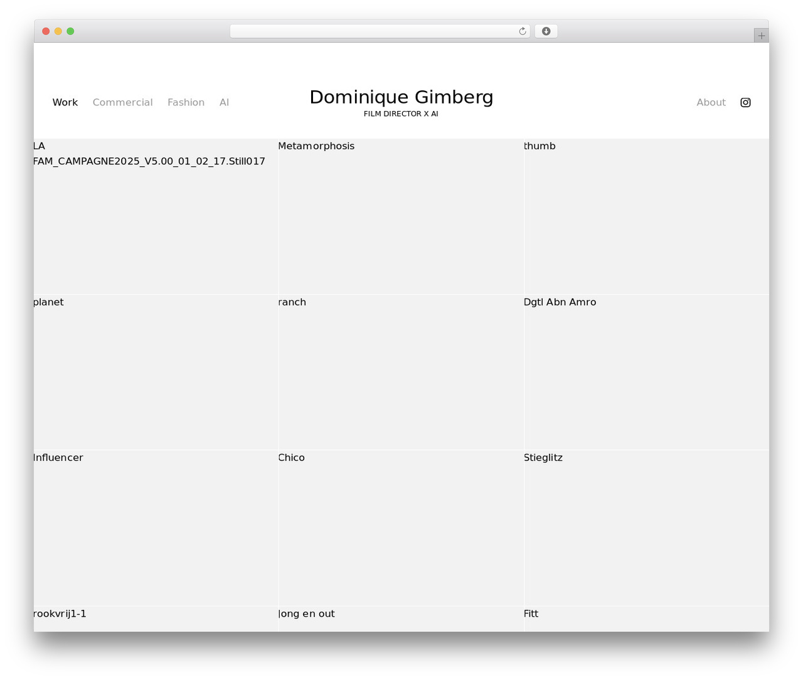Viewport: 803px width, 680px height.
Task: Open the LA FAM_CAMPAGNE2025 project tile
Action: [x=156, y=216]
